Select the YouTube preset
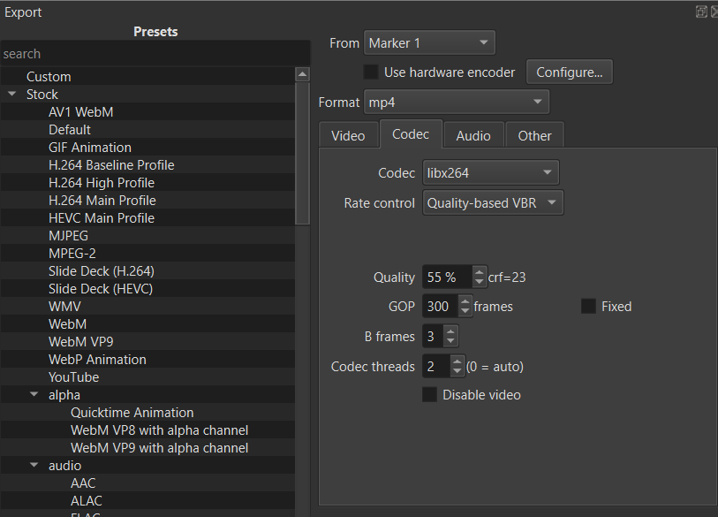This screenshot has width=718, height=517. pyautogui.click(x=73, y=376)
